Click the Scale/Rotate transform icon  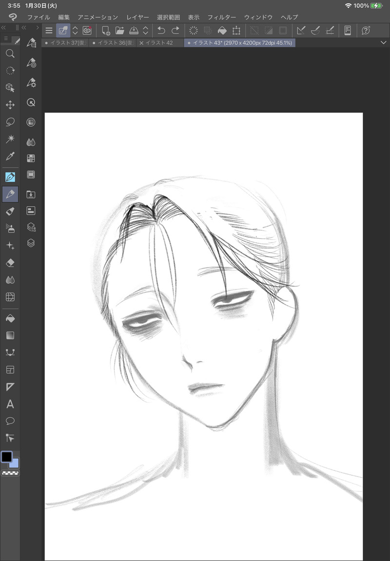[236, 30]
